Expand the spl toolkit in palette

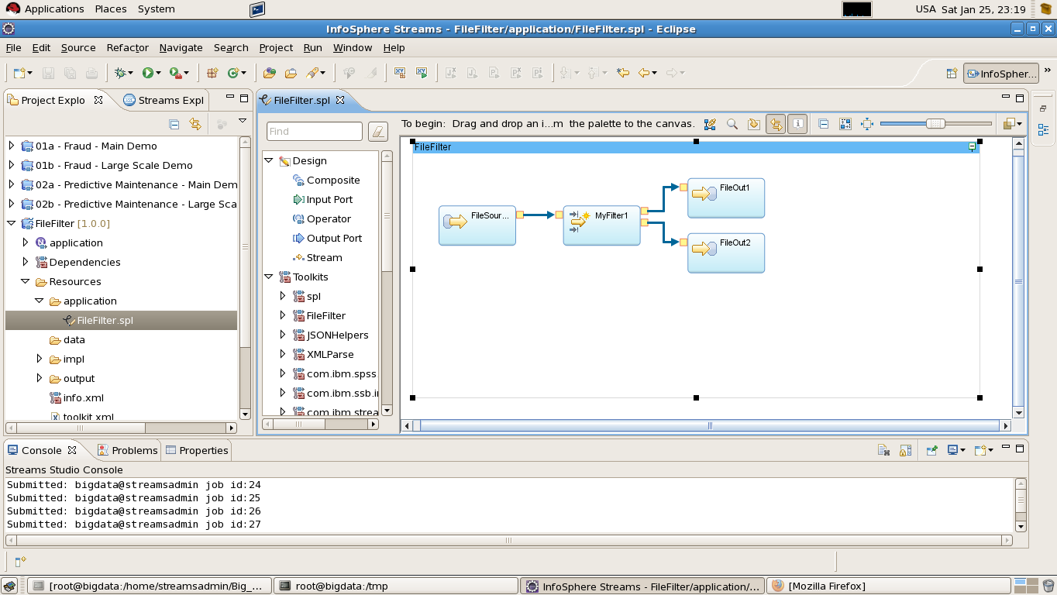(283, 296)
